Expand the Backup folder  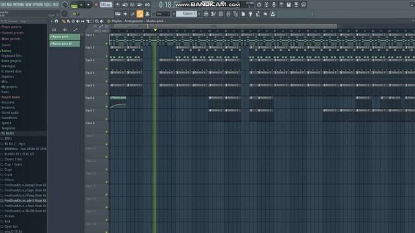click(6, 50)
